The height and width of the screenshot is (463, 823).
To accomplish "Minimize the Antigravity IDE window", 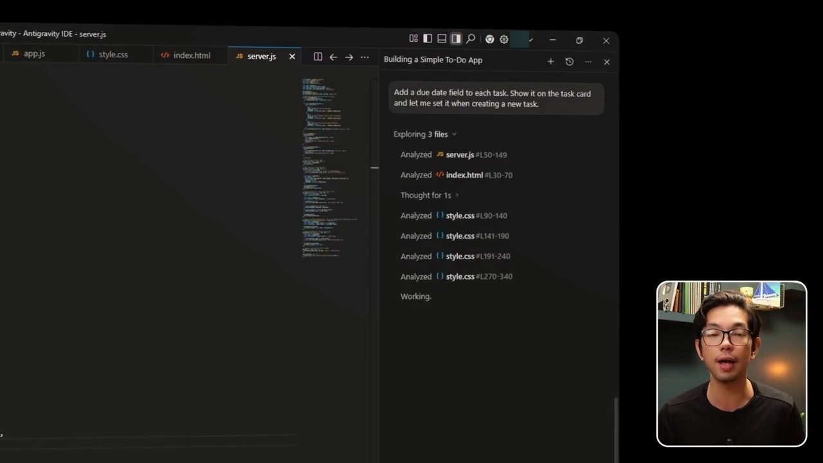I will click(552, 40).
